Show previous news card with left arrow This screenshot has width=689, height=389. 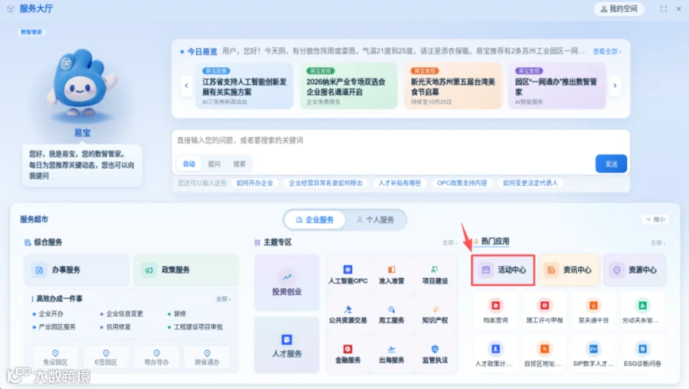pyautogui.click(x=186, y=86)
